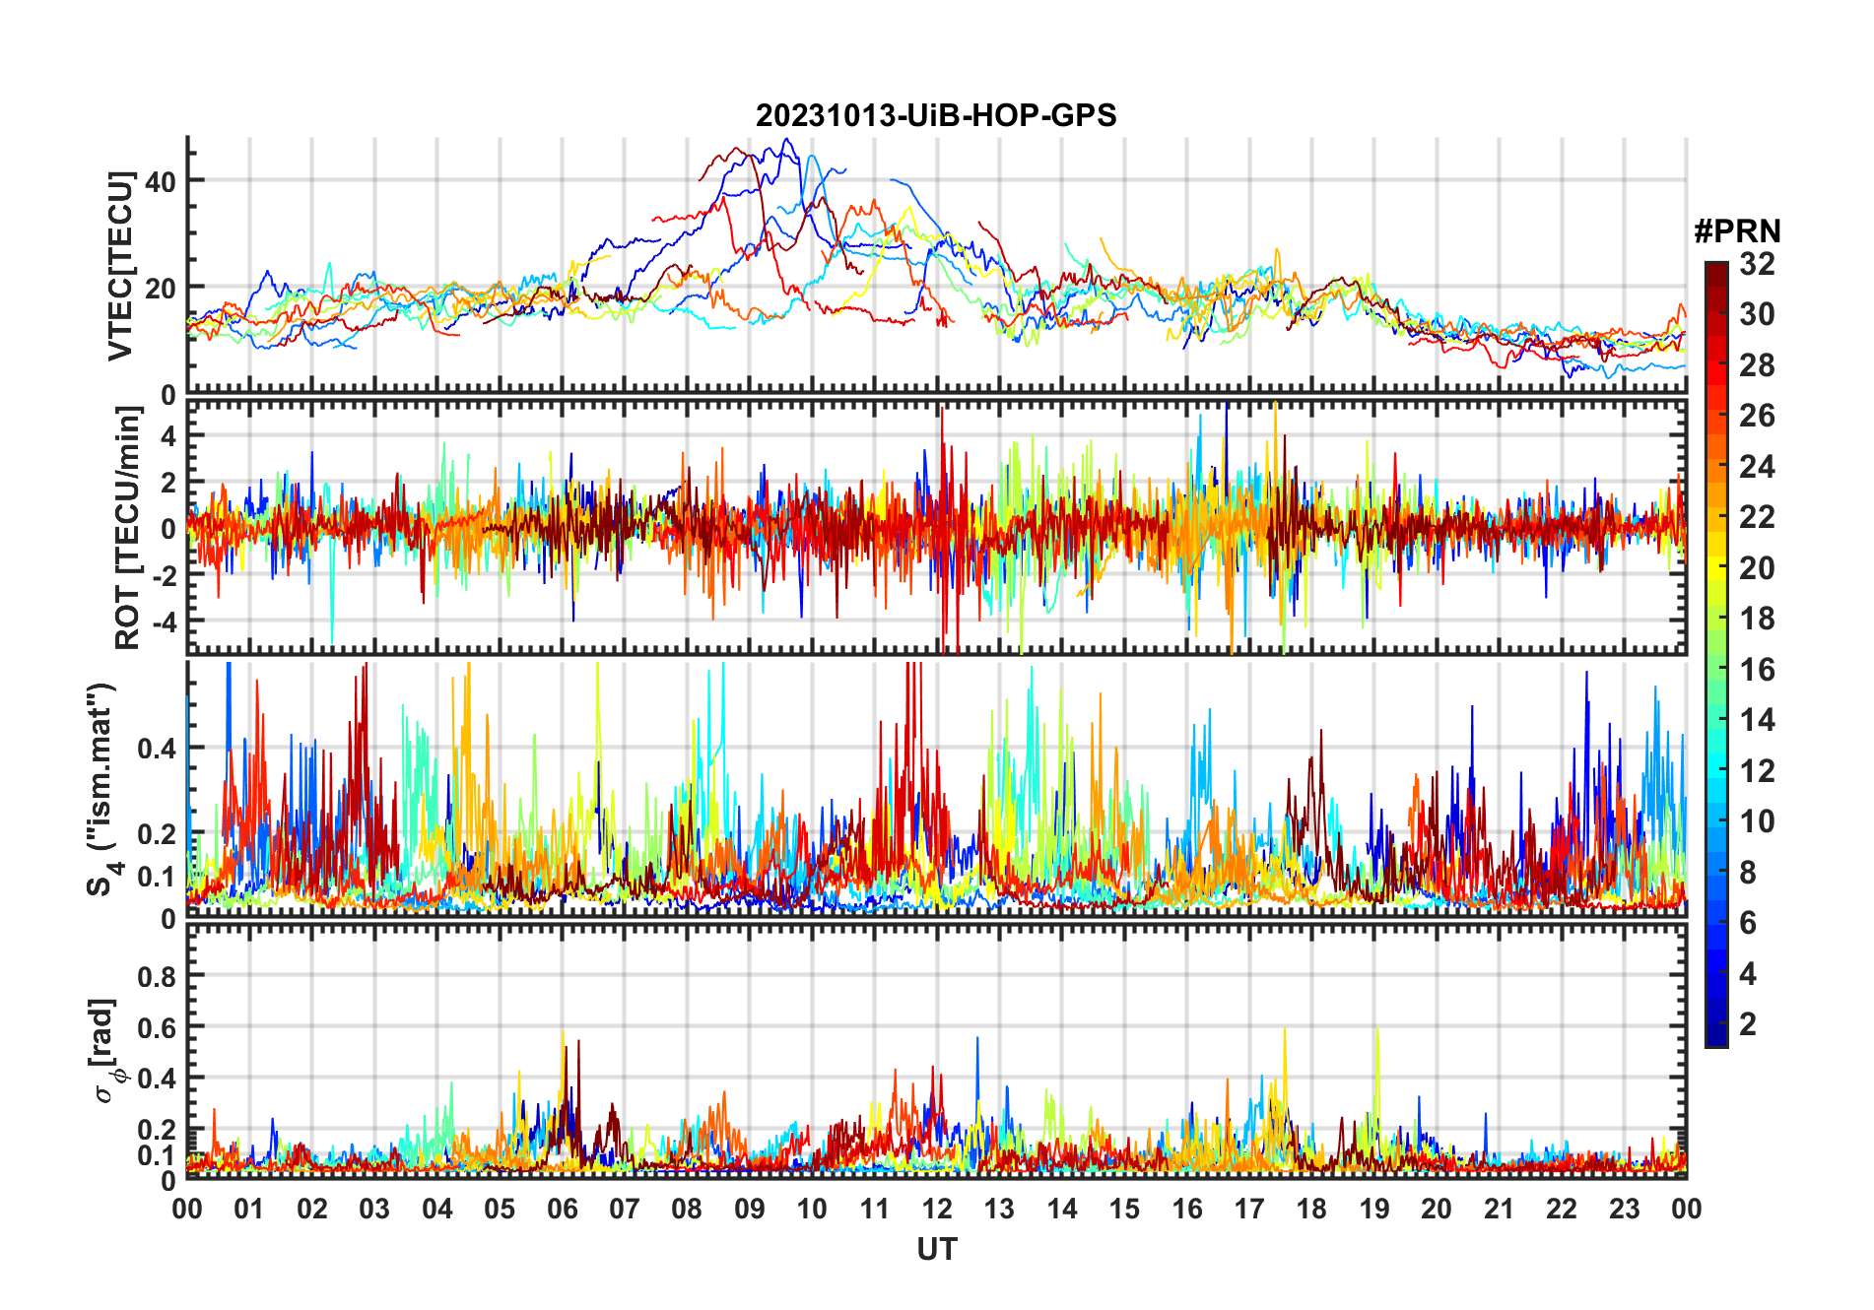Click the S4 ("ism.mat") axis label

tap(102, 789)
